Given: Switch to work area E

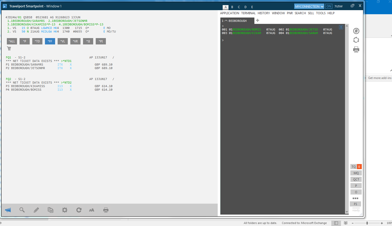Looking at the screenshot, I should point(252,7).
